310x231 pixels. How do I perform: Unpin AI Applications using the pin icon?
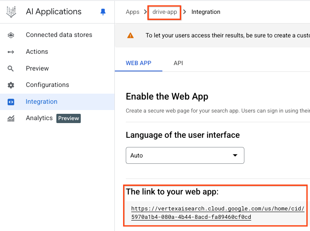pos(103,12)
